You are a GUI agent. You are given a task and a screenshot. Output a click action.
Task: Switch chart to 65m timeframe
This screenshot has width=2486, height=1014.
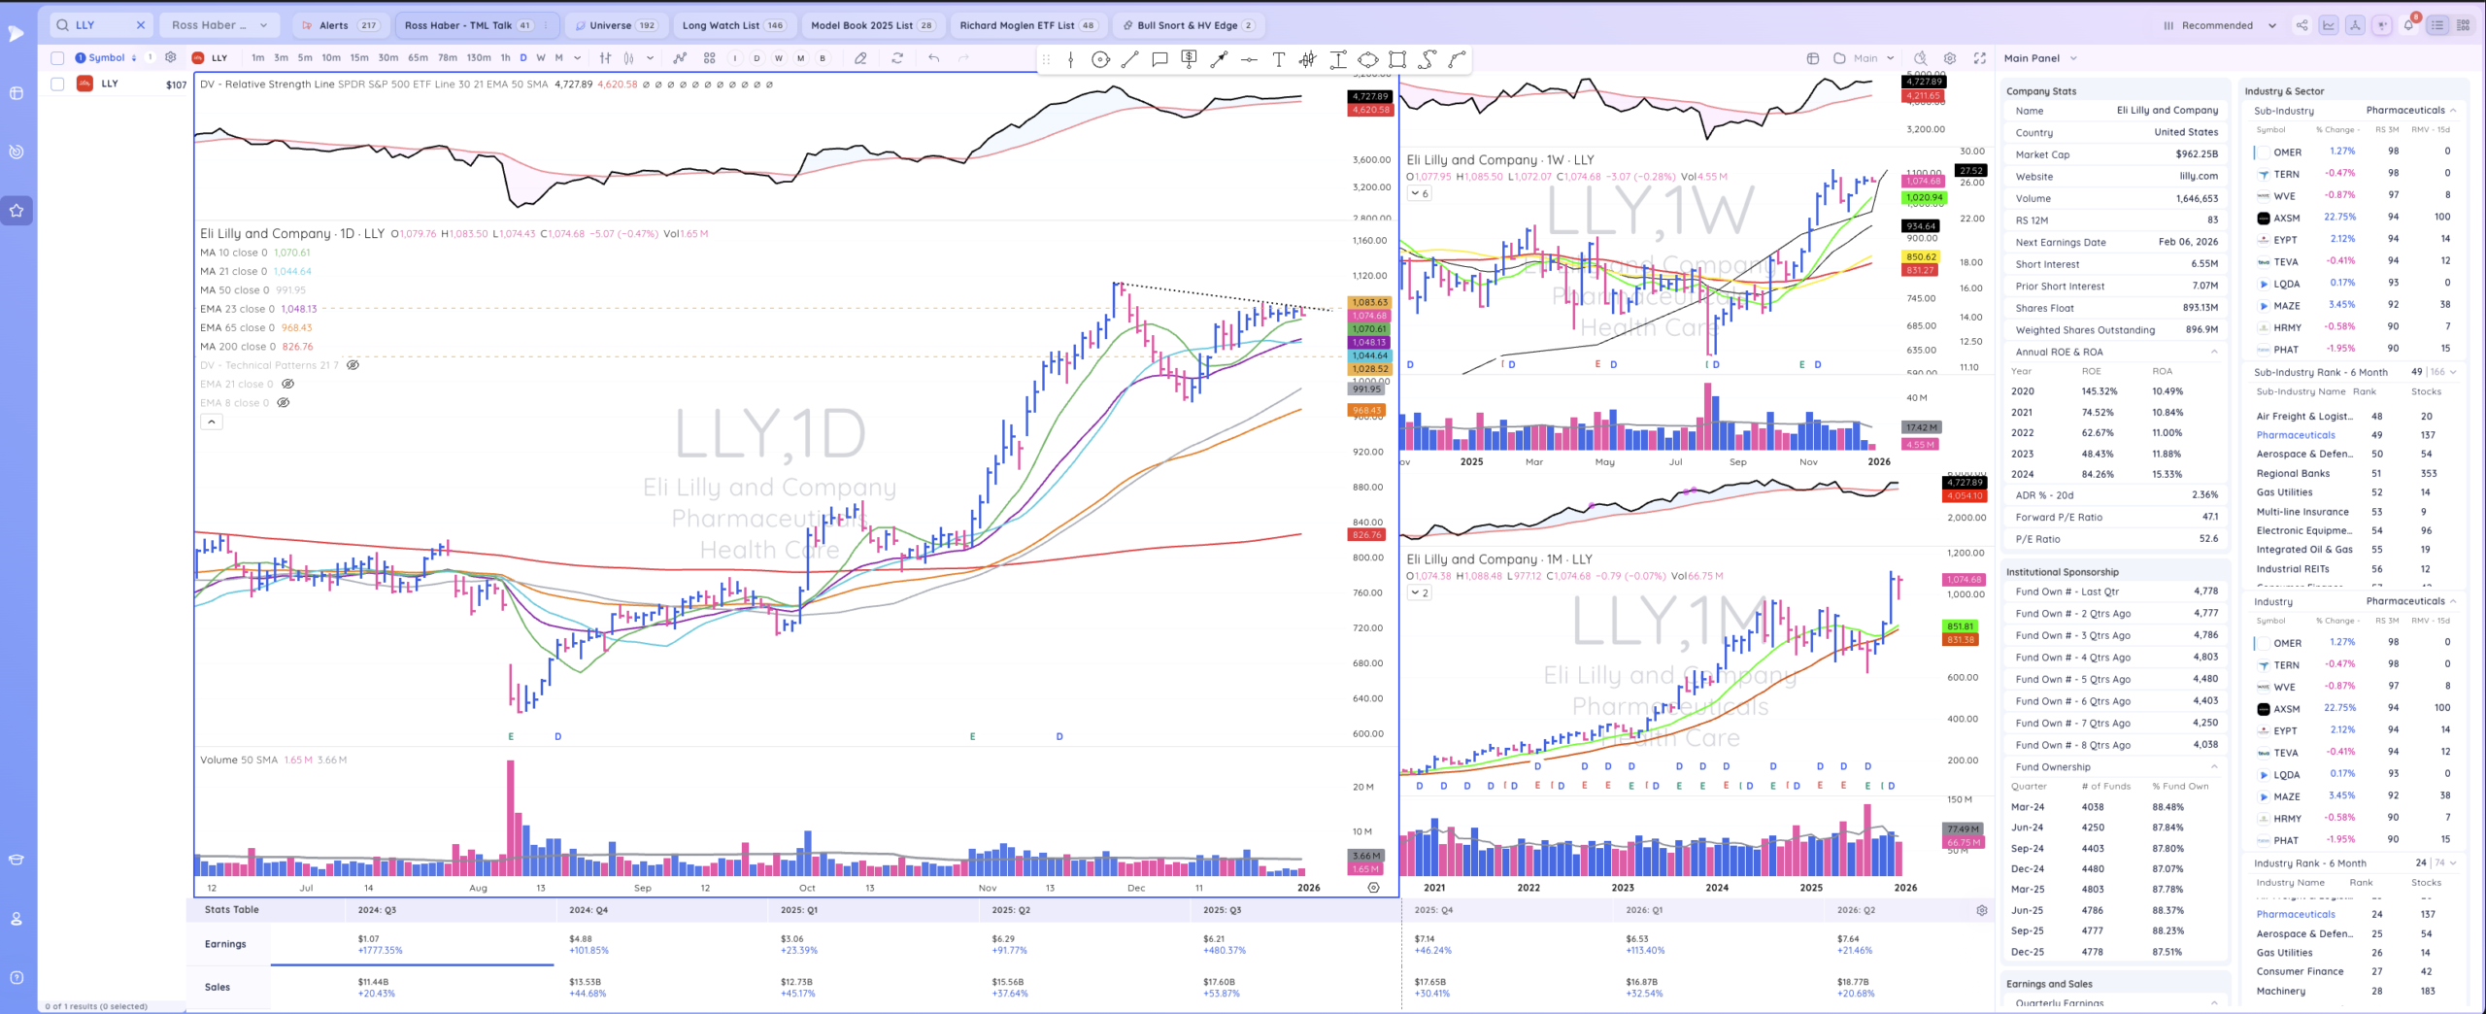(418, 58)
